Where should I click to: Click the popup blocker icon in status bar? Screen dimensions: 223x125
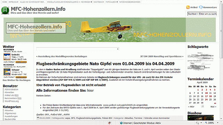pos(109,123)
